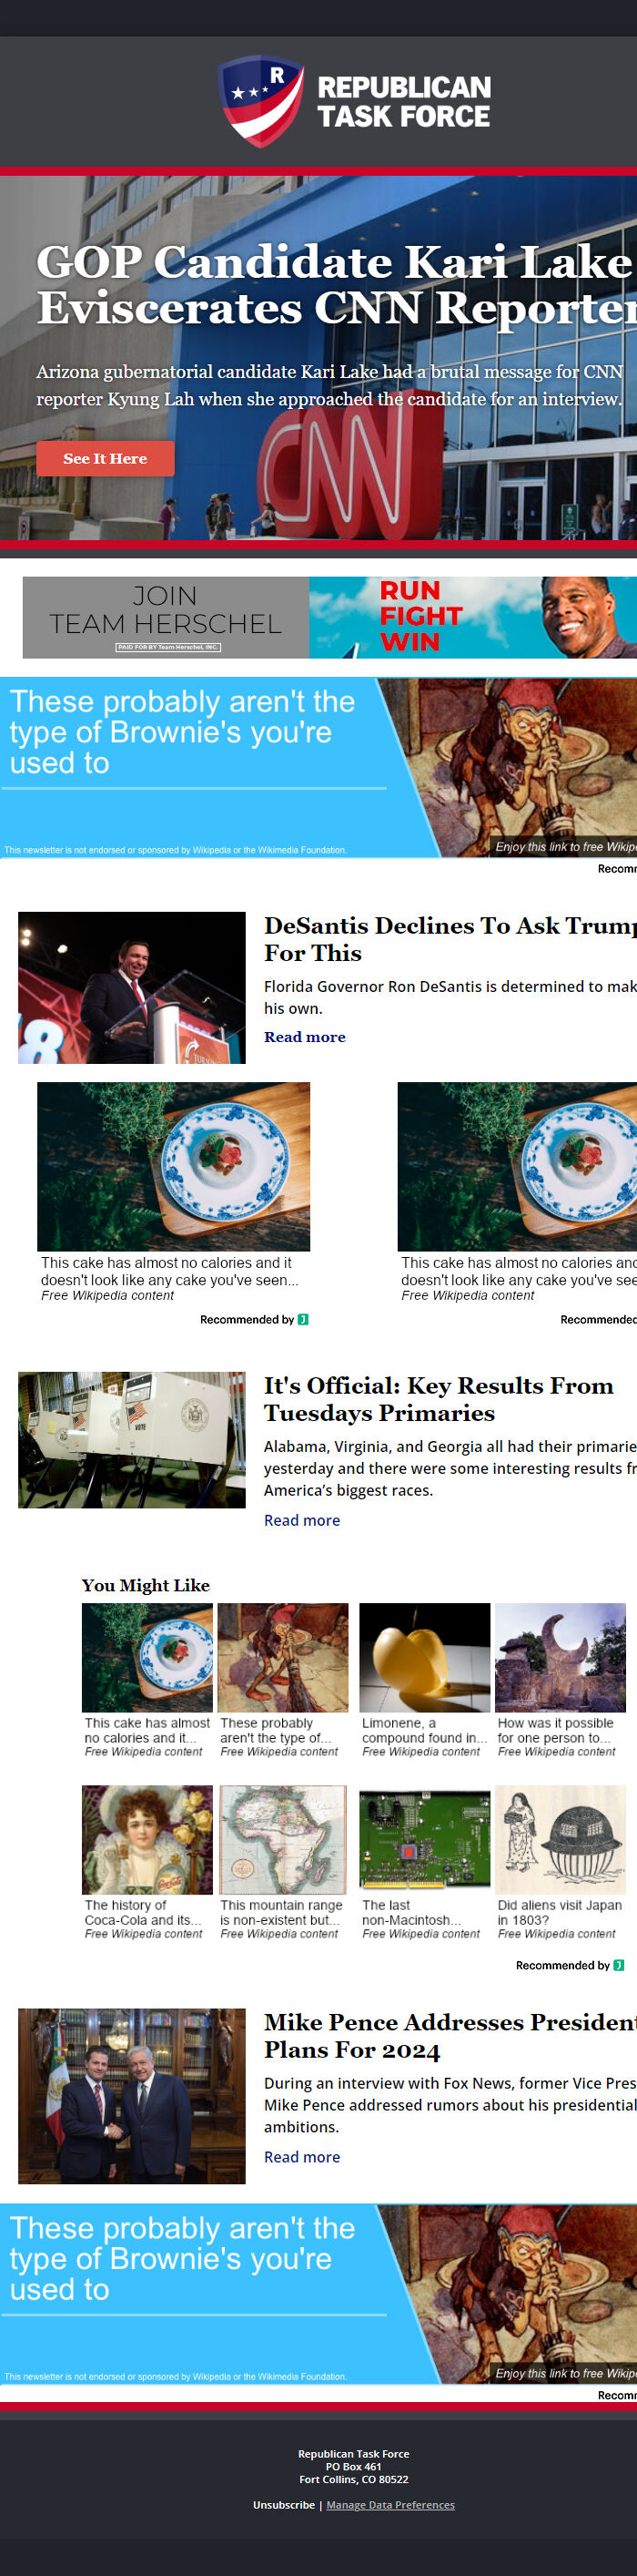The image size is (637, 2576).
Task: Click Read more under the Mike Pence story
Action: tap(301, 2157)
